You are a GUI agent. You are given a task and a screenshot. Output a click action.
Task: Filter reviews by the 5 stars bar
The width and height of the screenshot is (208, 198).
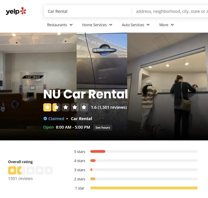click(144, 151)
